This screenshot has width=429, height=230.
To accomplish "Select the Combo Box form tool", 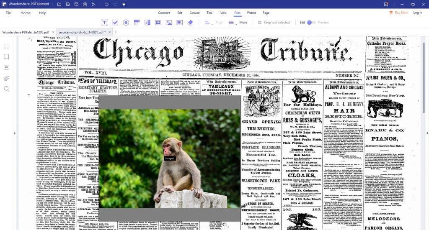I will coord(137,23).
